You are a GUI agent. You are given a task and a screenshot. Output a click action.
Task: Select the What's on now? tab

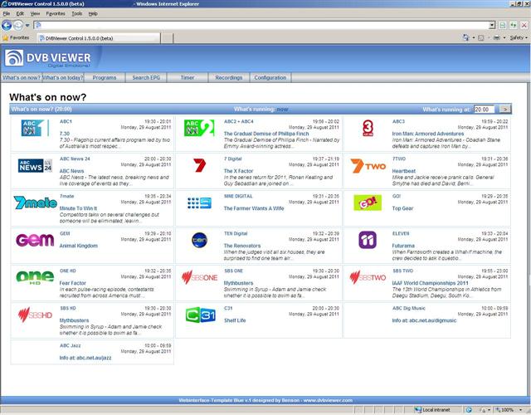tap(22, 77)
